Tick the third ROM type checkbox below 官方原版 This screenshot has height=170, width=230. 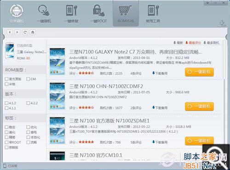coord(6,84)
